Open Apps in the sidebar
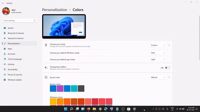The image size is (200, 112). (19, 49)
